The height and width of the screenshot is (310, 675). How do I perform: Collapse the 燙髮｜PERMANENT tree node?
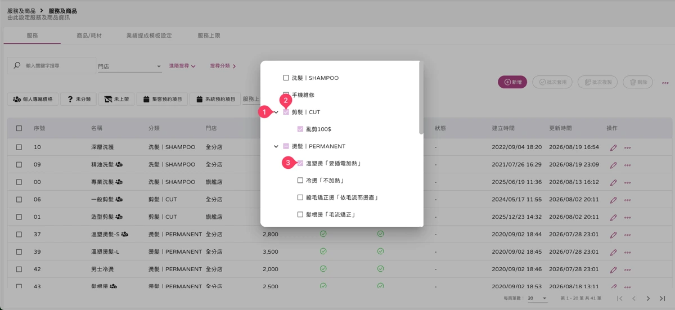(x=276, y=146)
